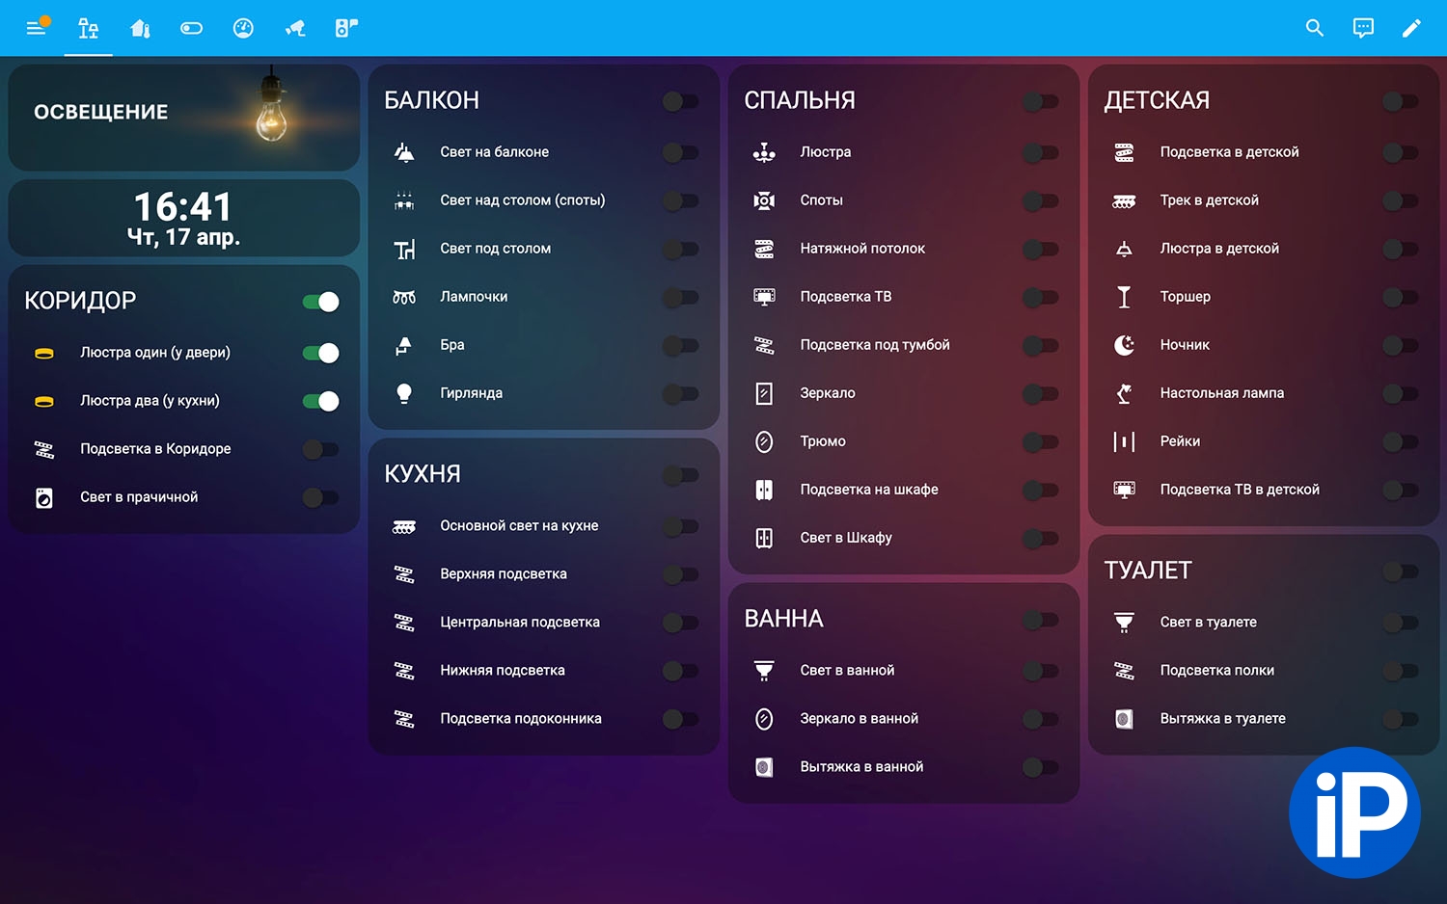Open the gauge tab in header
Viewport: 1447px width, 904px height.
pos(243,28)
